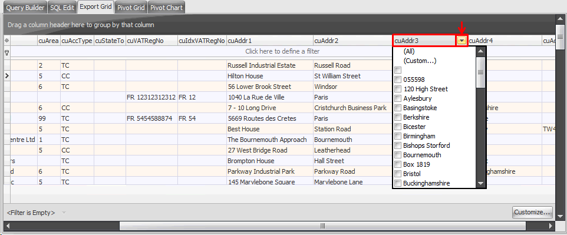Click the current-row indicator arrow
This screenshot has height=235, width=567.
tap(7, 76)
